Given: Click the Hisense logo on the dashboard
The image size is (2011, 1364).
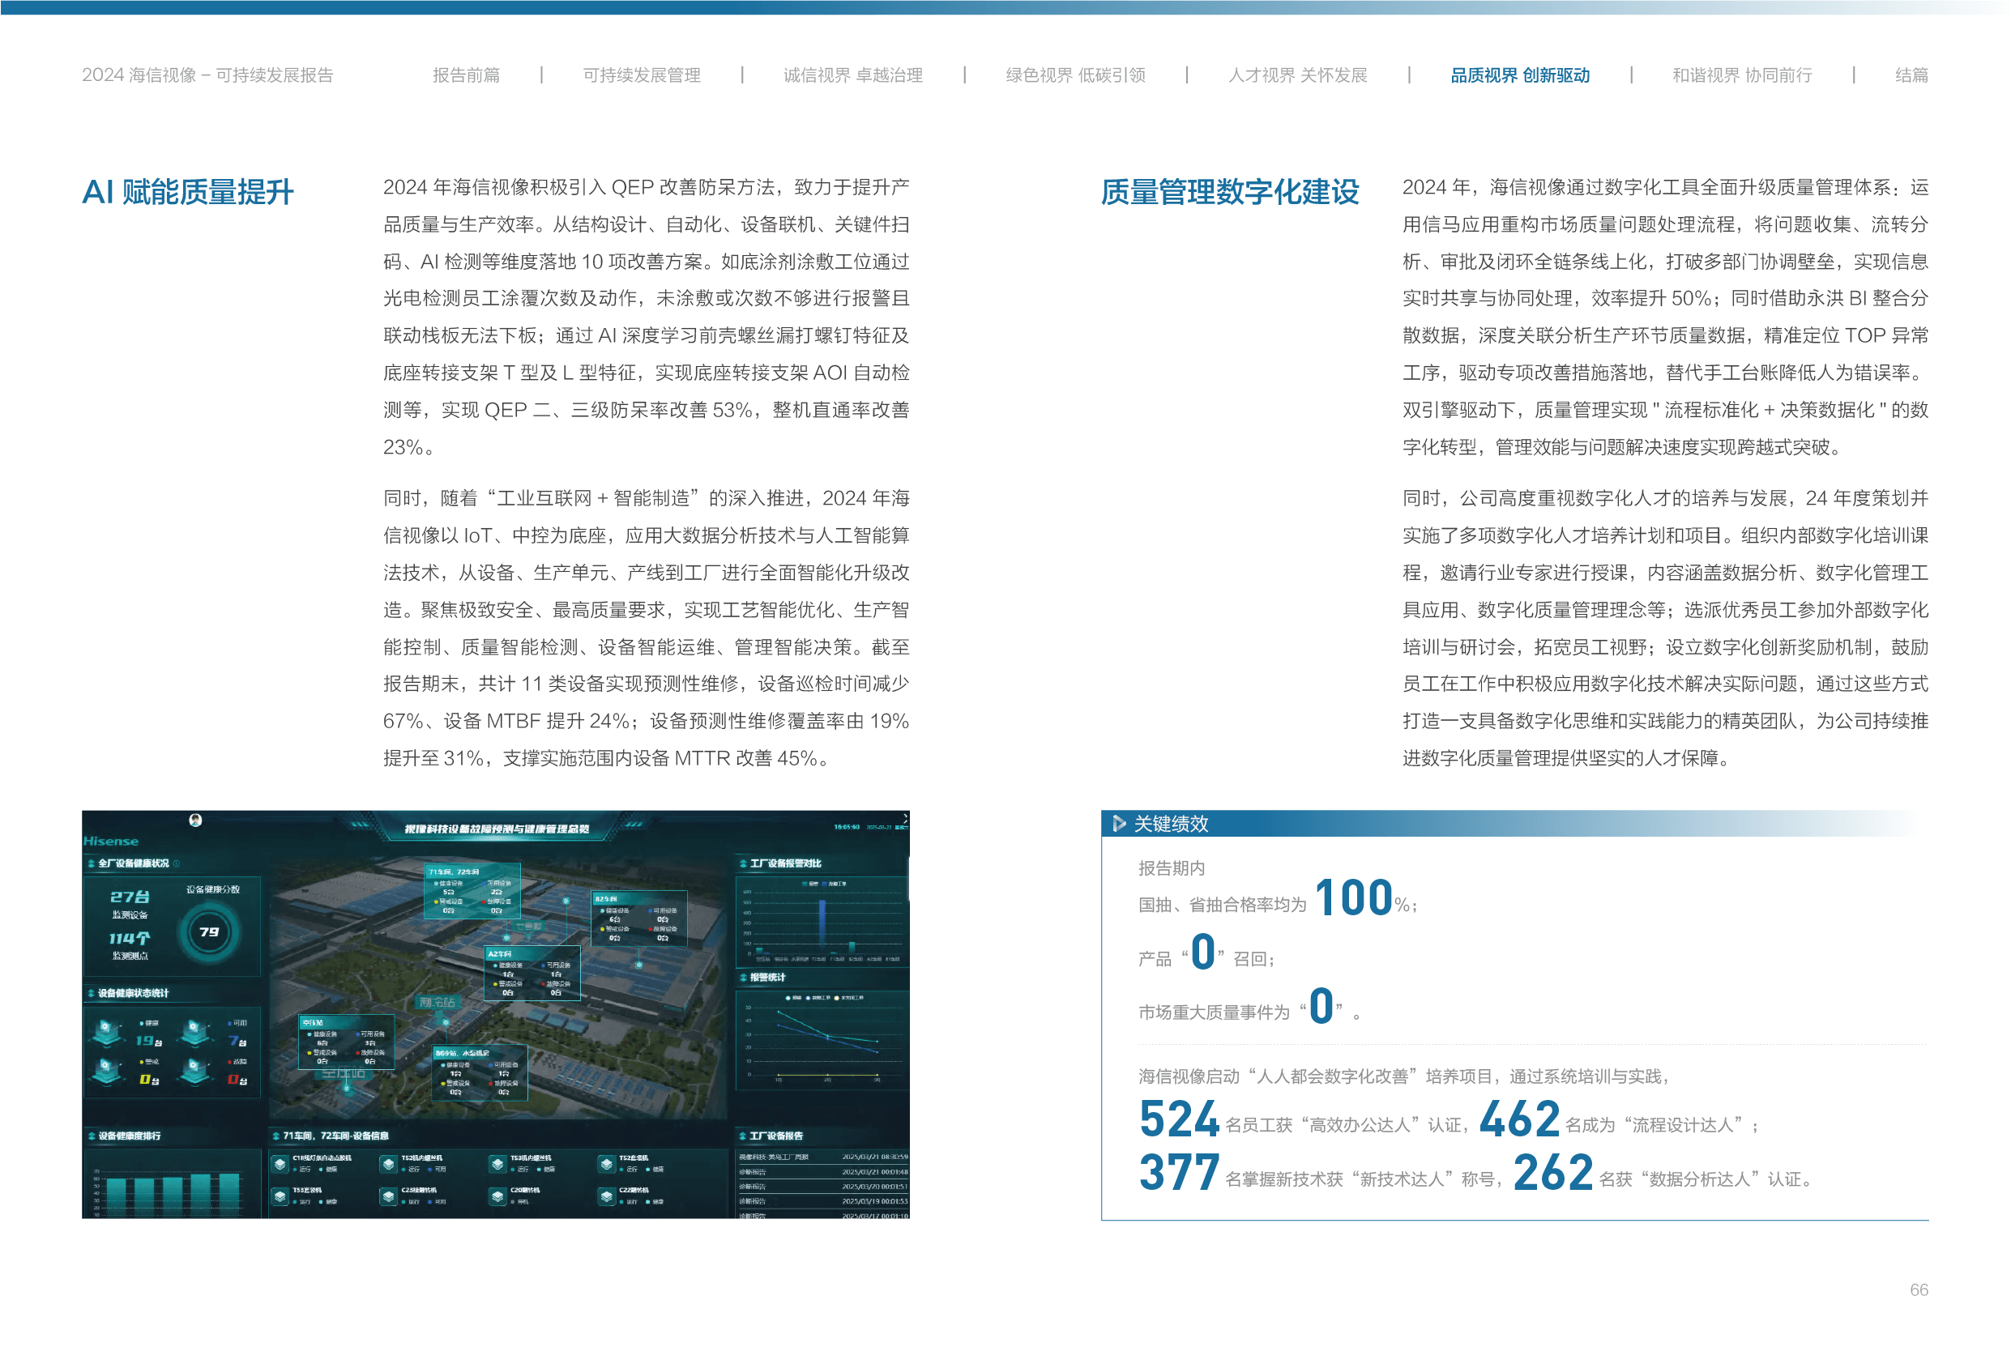Looking at the screenshot, I should [111, 841].
